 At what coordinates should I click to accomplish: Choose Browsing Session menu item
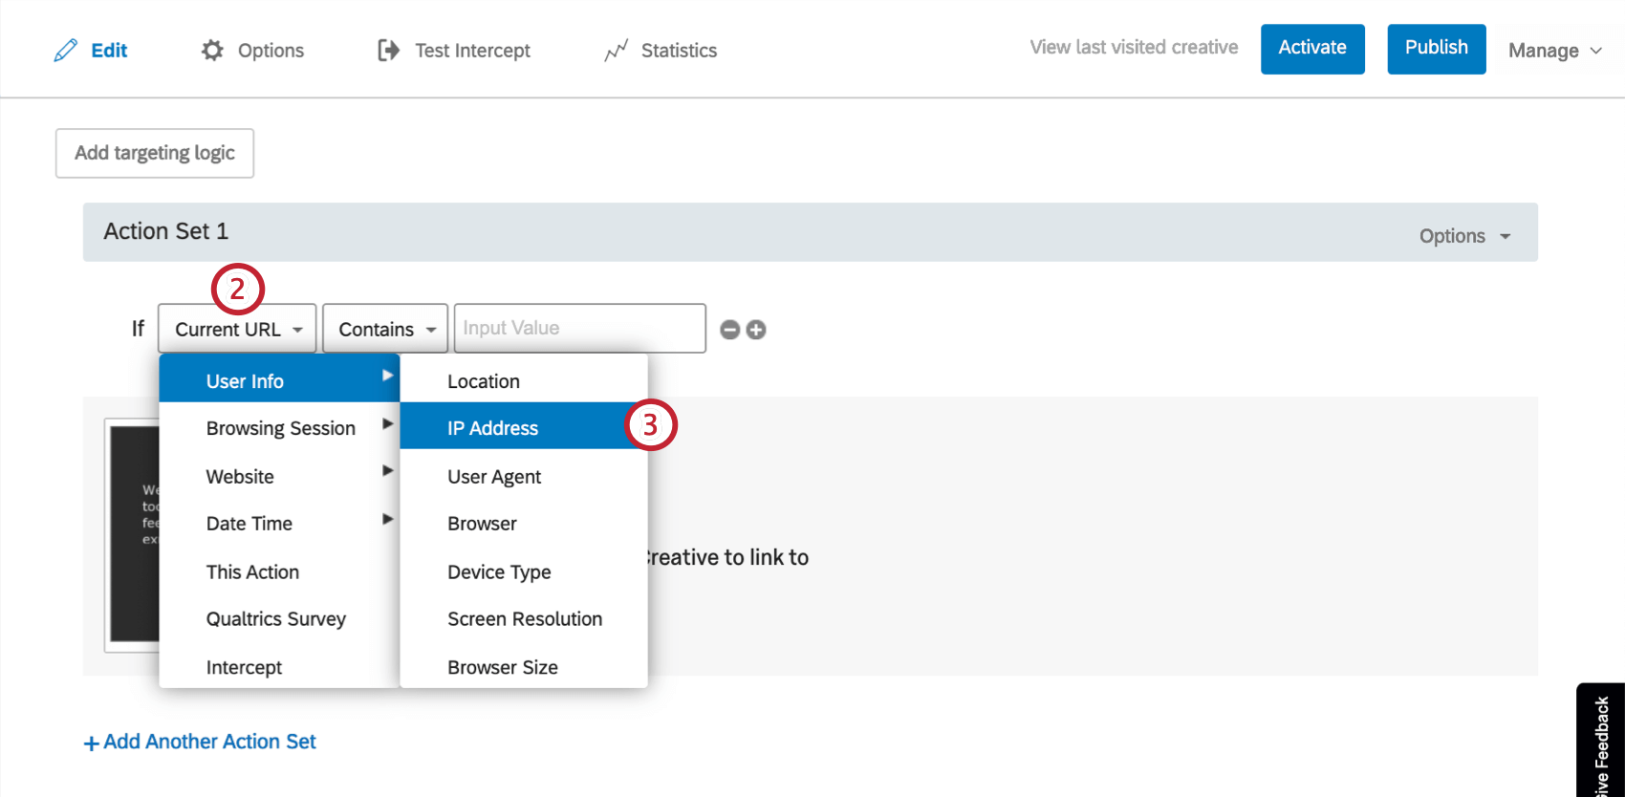click(280, 428)
